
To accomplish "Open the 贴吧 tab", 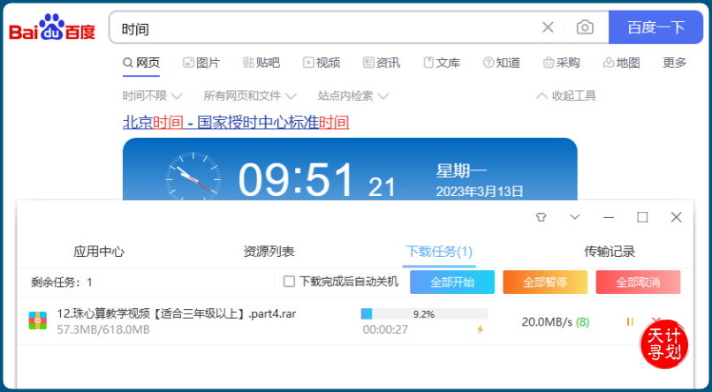I will coord(261,63).
